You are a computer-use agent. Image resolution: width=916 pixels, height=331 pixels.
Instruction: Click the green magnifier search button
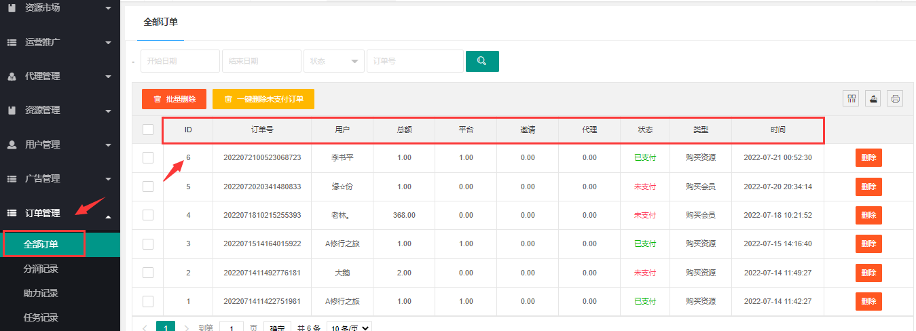pos(482,61)
